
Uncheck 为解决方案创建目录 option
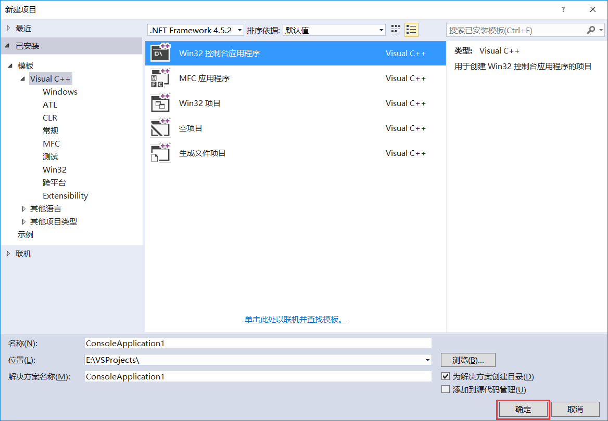click(x=446, y=376)
